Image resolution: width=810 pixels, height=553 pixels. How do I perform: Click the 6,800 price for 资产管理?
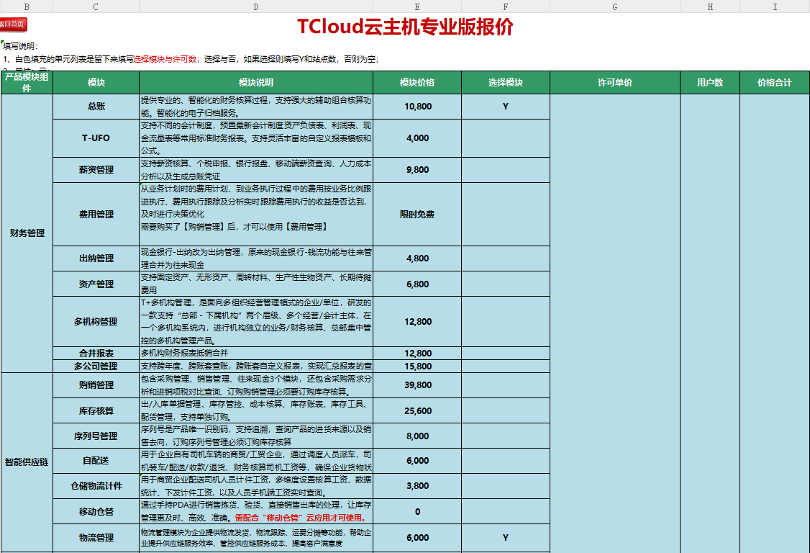417,284
